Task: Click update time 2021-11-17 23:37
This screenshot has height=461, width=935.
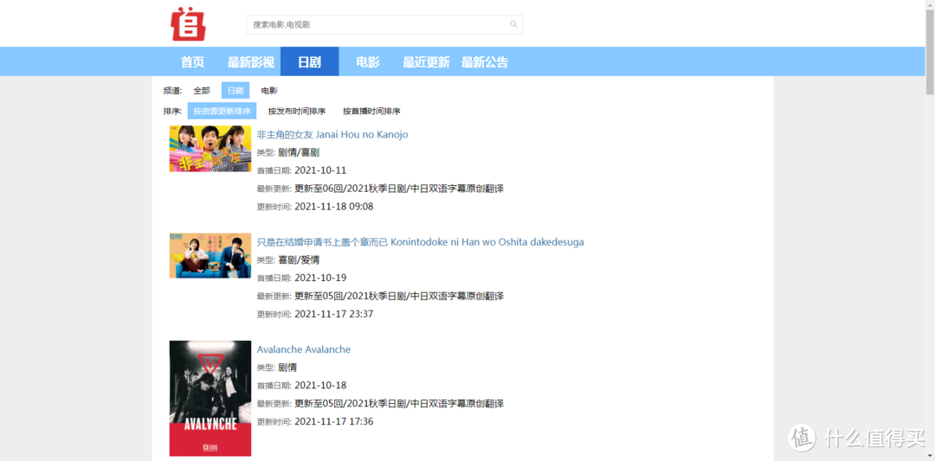Action: [334, 314]
